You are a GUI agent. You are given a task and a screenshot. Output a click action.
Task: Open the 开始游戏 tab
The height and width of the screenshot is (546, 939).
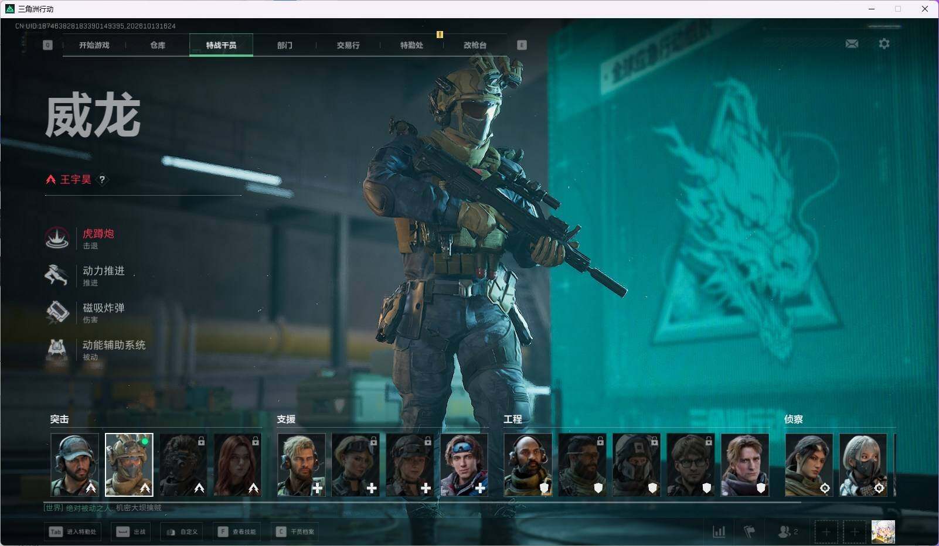94,45
